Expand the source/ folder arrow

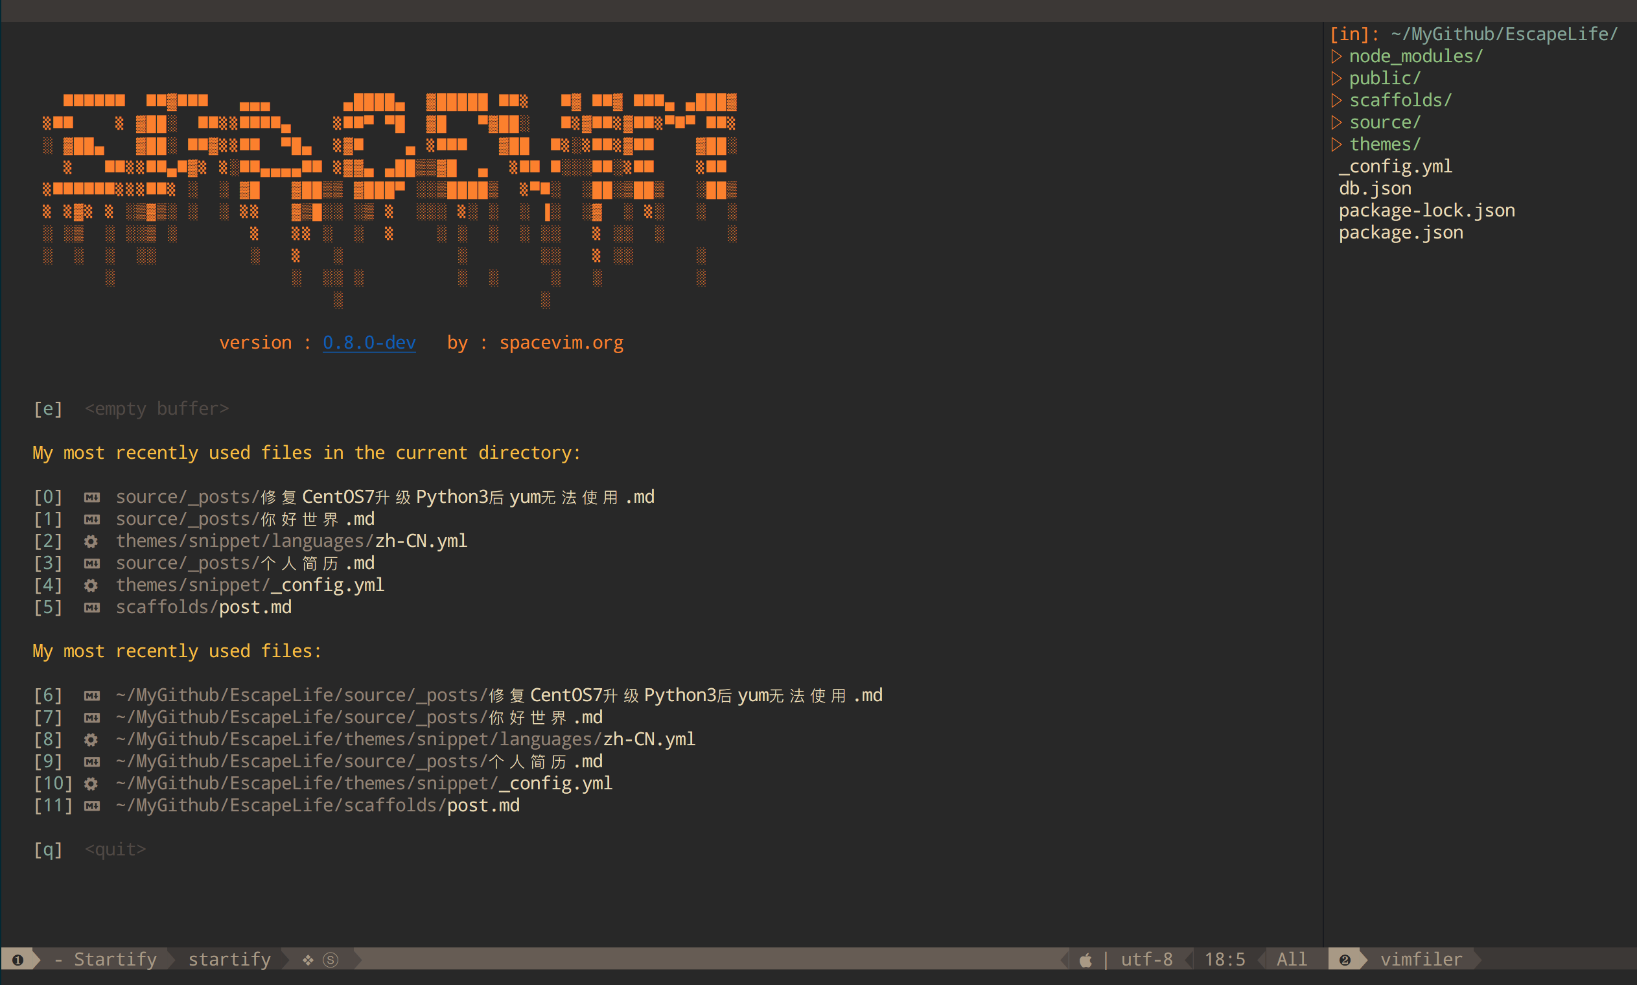coord(1336,122)
